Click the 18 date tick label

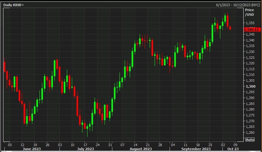point(198,144)
